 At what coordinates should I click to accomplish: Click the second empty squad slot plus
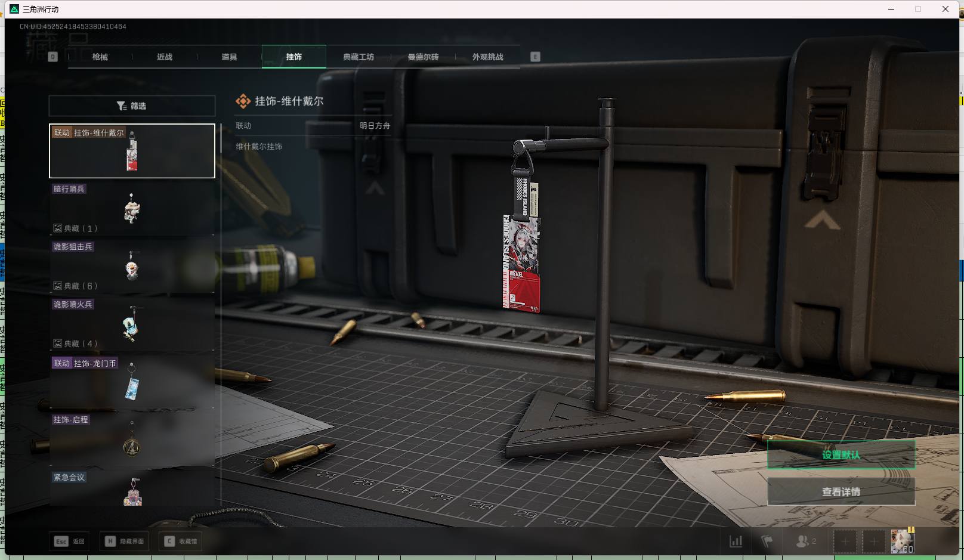coord(874,542)
